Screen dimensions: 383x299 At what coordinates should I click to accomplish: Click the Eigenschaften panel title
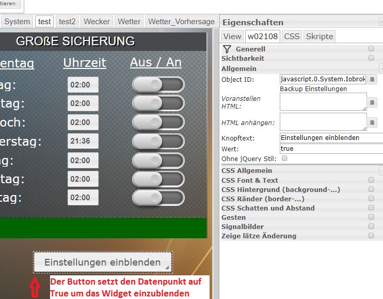pyautogui.click(x=253, y=23)
